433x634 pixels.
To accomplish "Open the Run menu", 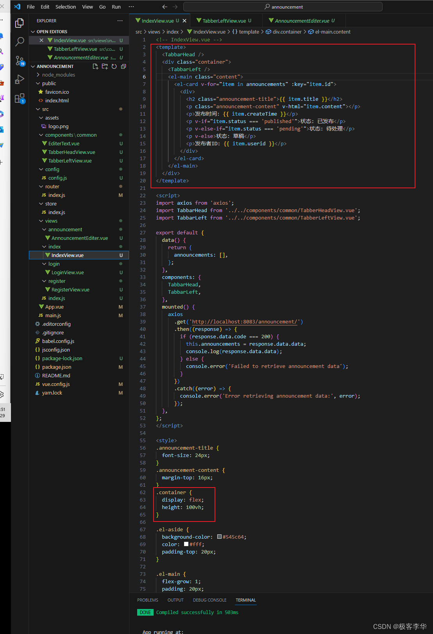I will [x=116, y=7].
